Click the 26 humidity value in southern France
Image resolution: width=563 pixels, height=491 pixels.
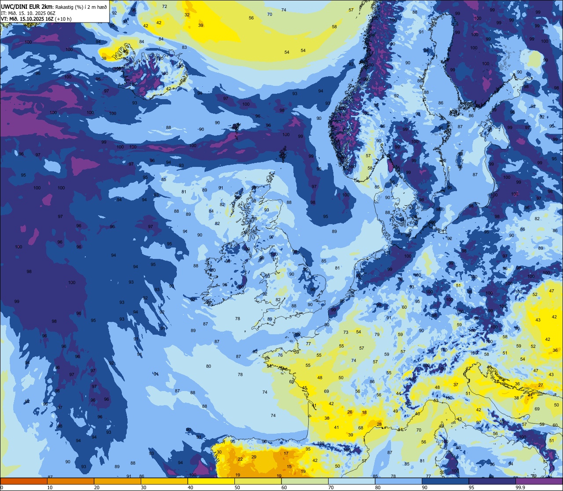click(350, 412)
